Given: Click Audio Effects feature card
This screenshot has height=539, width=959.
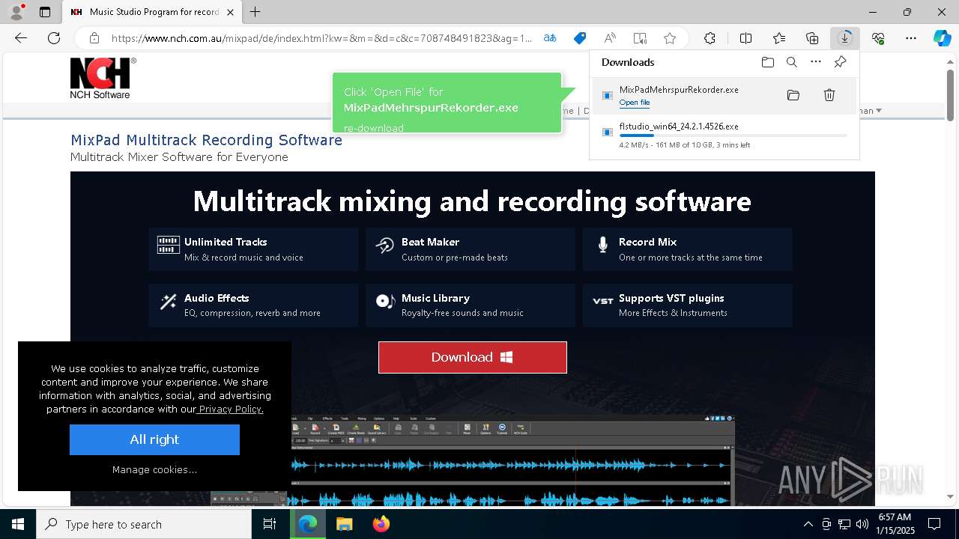Looking at the screenshot, I should point(253,305).
